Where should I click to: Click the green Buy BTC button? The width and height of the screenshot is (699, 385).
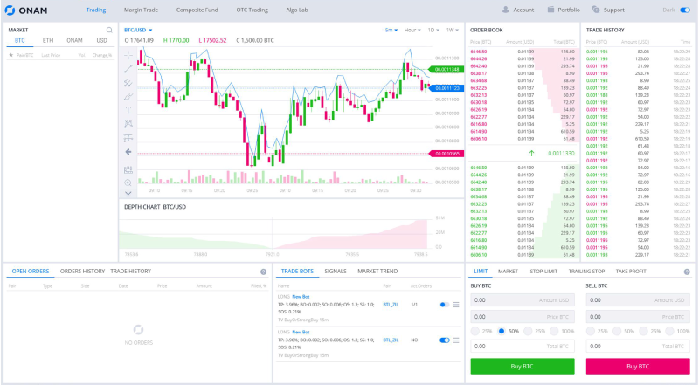click(x=523, y=367)
